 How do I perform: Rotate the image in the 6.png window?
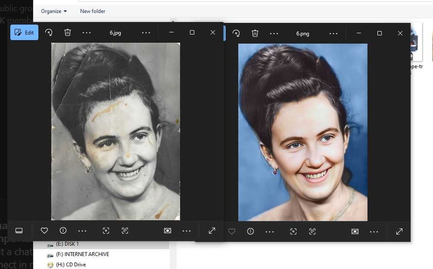pyautogui.click(x=236, y=33)
